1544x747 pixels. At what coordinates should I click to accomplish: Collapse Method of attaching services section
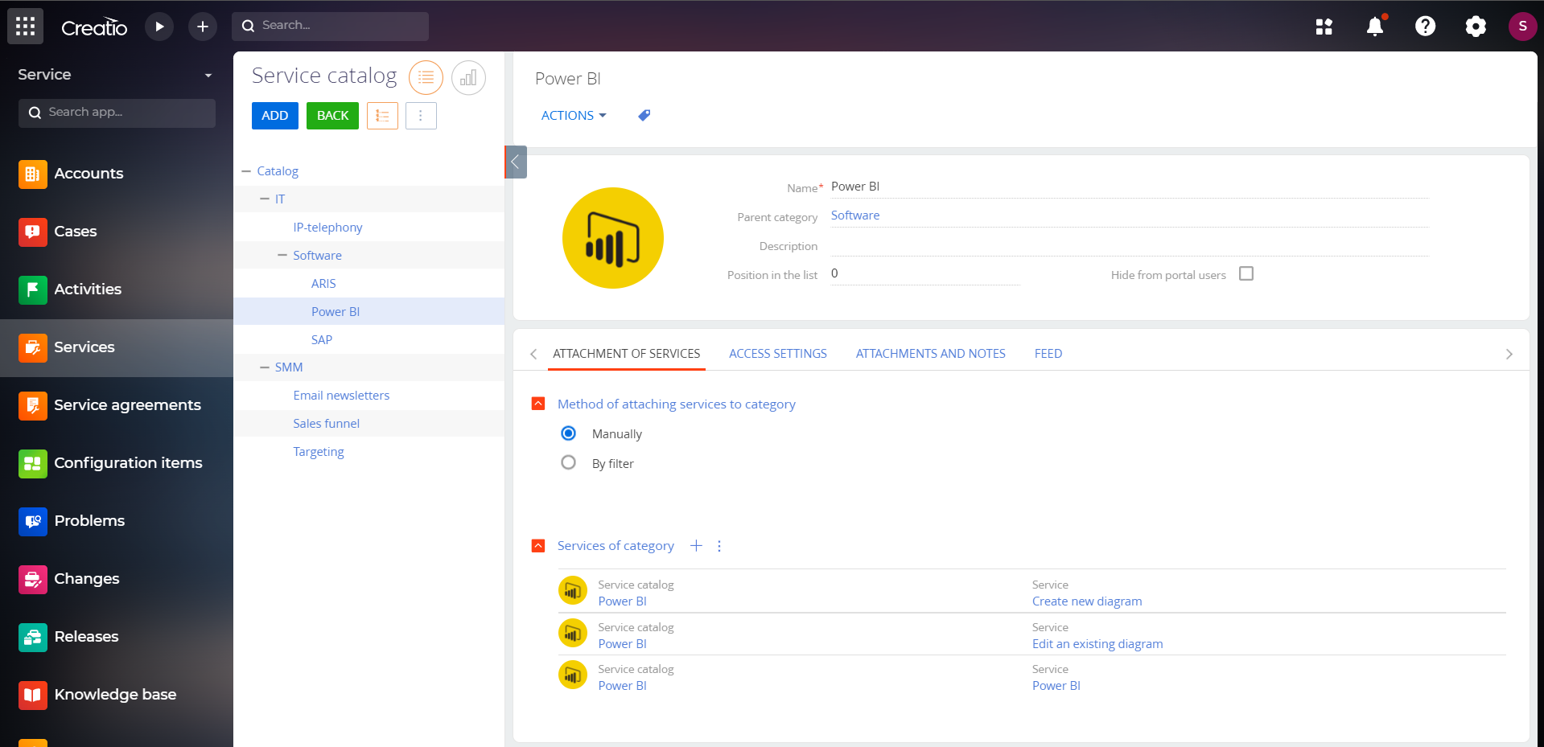tap(538, 404)
